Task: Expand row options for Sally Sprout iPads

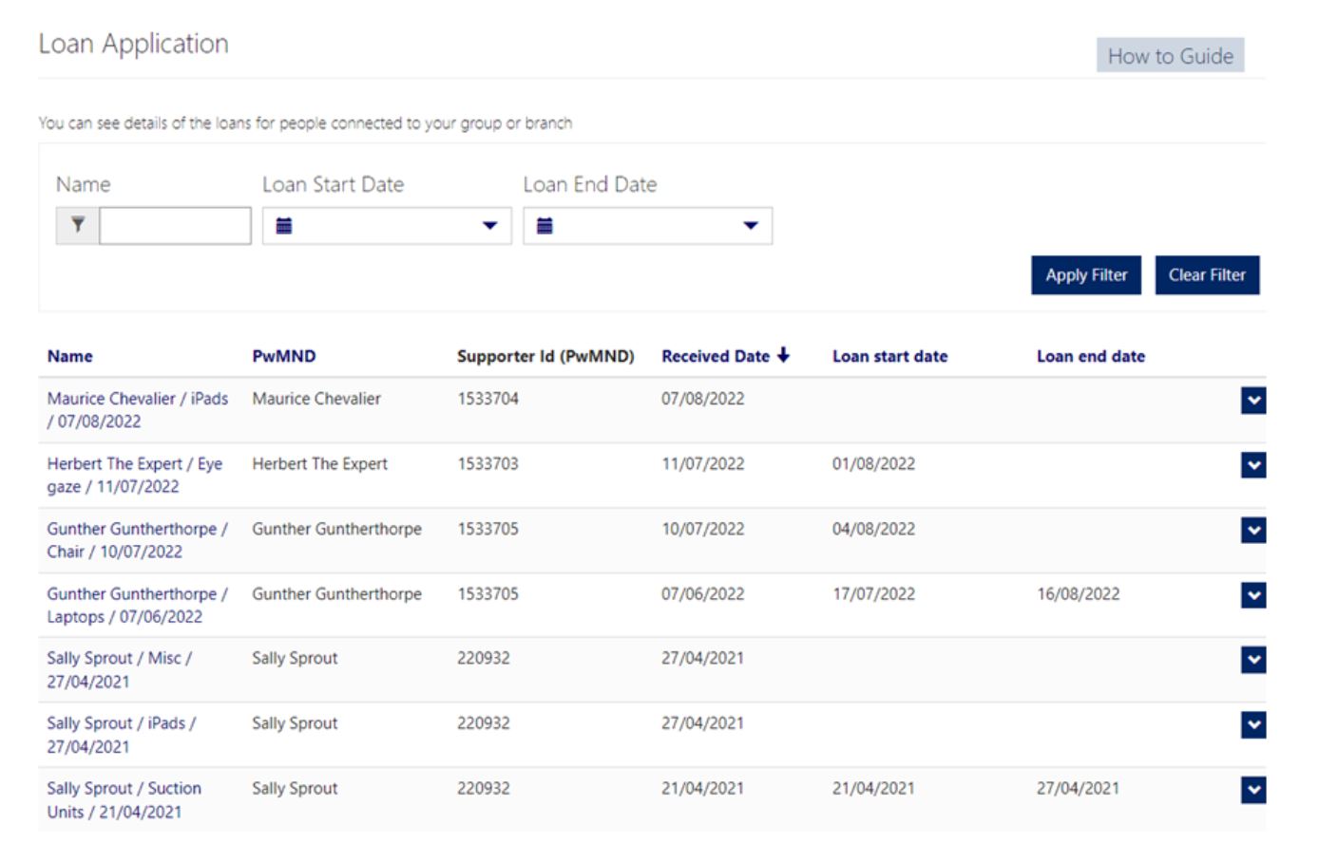Action: (x=1253, y=725)
